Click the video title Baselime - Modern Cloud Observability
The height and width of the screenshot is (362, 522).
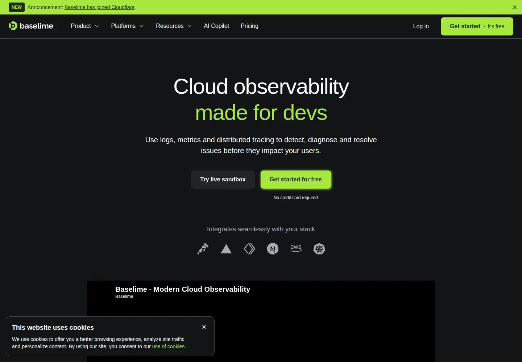[x=183, y=289]
